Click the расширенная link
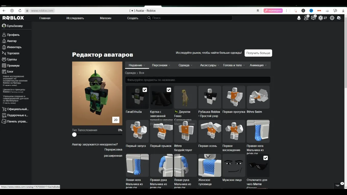This screenshot has width=347, height=195. pos(113,156)
